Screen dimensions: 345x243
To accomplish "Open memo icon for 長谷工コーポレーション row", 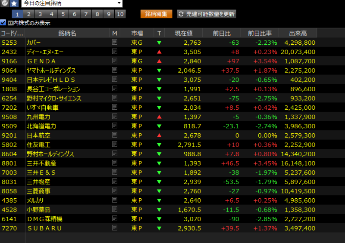I will pyautogui.click(x=115, y=89).
